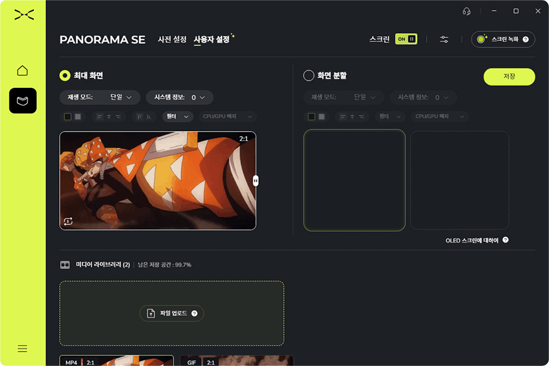The height and width of the screenshot is (366, 549).
Task: Open the Home page from sidebar
Action: (22, 70)
